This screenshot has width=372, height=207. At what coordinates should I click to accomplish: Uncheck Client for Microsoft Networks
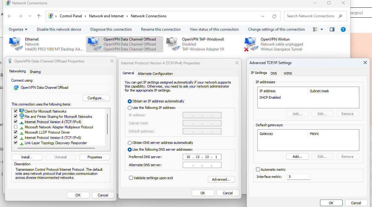[15, 111]
